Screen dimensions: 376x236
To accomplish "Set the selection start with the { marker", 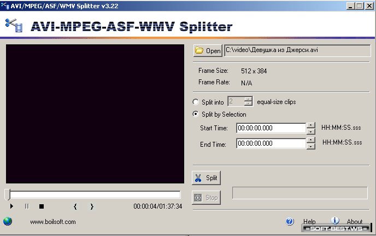I will point(75,206).
